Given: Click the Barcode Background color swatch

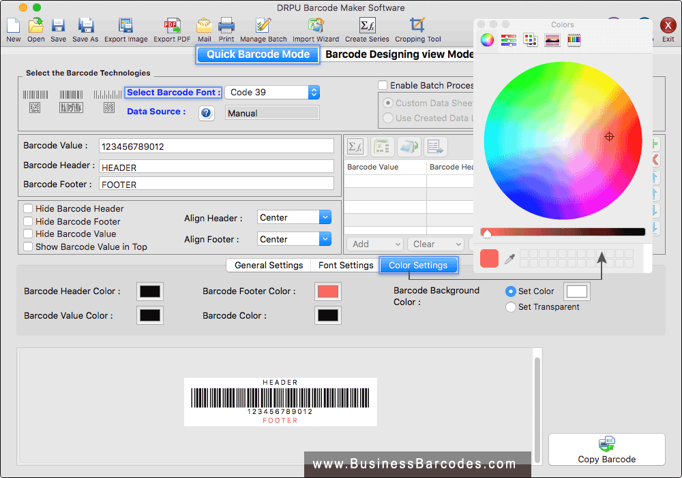Looking at the screenshot, I should pyautogui.click(x=577, y=291).
